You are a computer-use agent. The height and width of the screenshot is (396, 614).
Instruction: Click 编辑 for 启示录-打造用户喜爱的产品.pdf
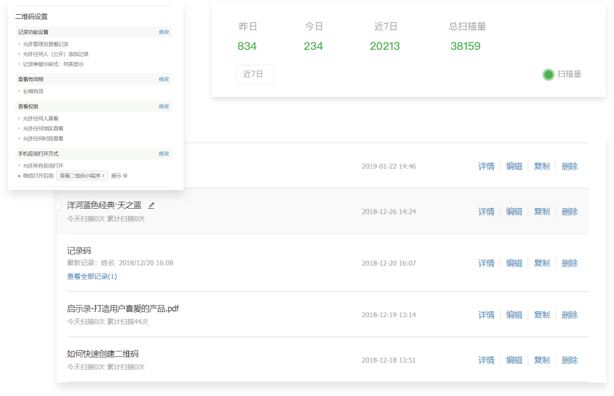[514, 315]
